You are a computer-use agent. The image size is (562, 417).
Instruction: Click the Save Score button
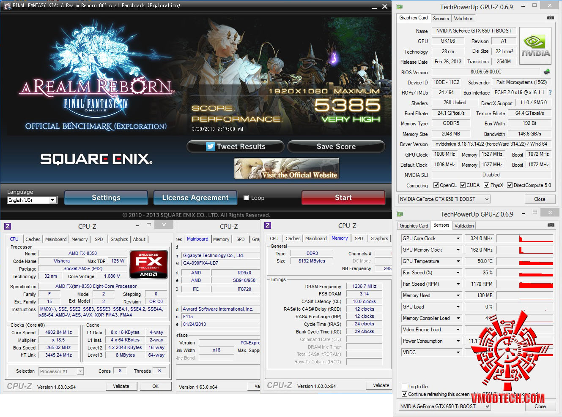[x=336, y=146]
